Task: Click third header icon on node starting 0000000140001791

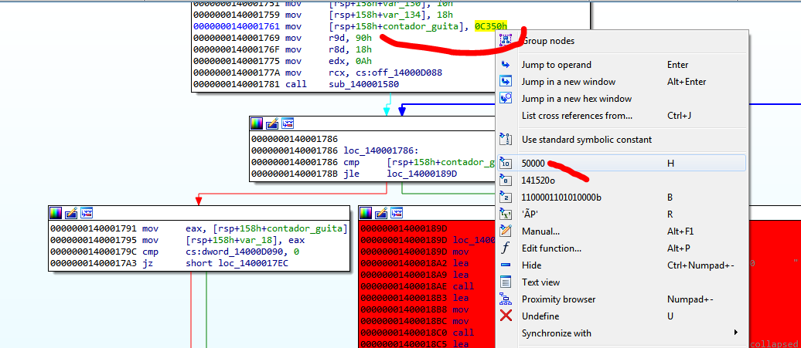Action: pyautogui.click(x=87, y=212)
